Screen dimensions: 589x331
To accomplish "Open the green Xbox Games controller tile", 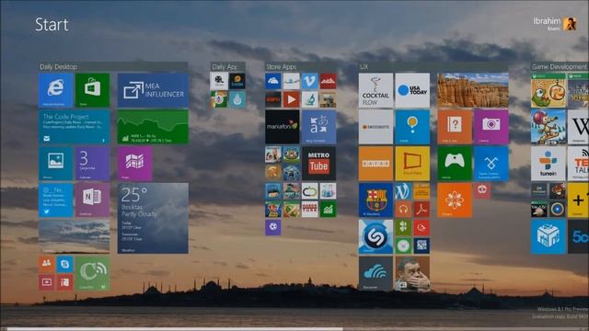I will [455, 164].
